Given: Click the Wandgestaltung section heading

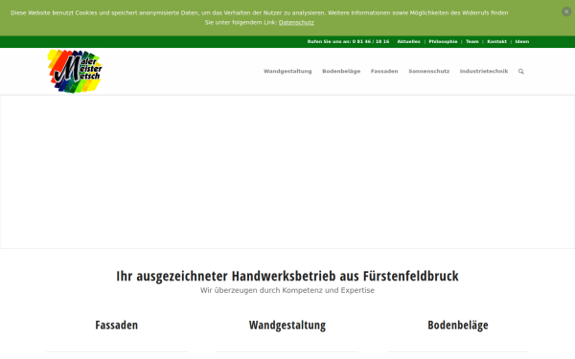Looking at the screenshot, I should (x=287, y=325).
